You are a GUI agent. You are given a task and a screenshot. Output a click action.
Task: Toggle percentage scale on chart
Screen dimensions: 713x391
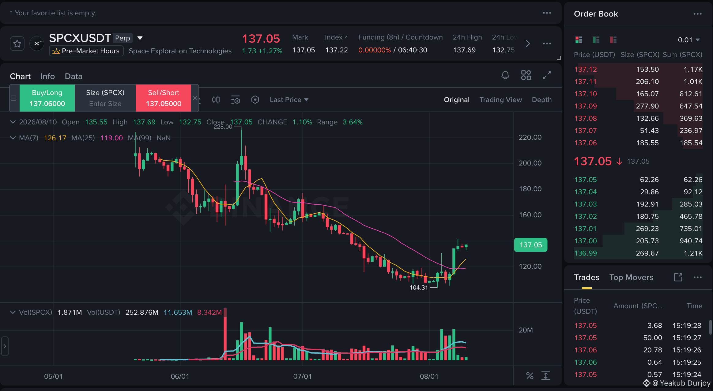[530, 376]
